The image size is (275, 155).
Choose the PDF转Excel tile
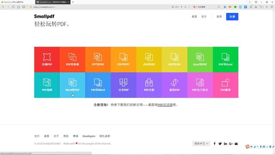point(226,59)
